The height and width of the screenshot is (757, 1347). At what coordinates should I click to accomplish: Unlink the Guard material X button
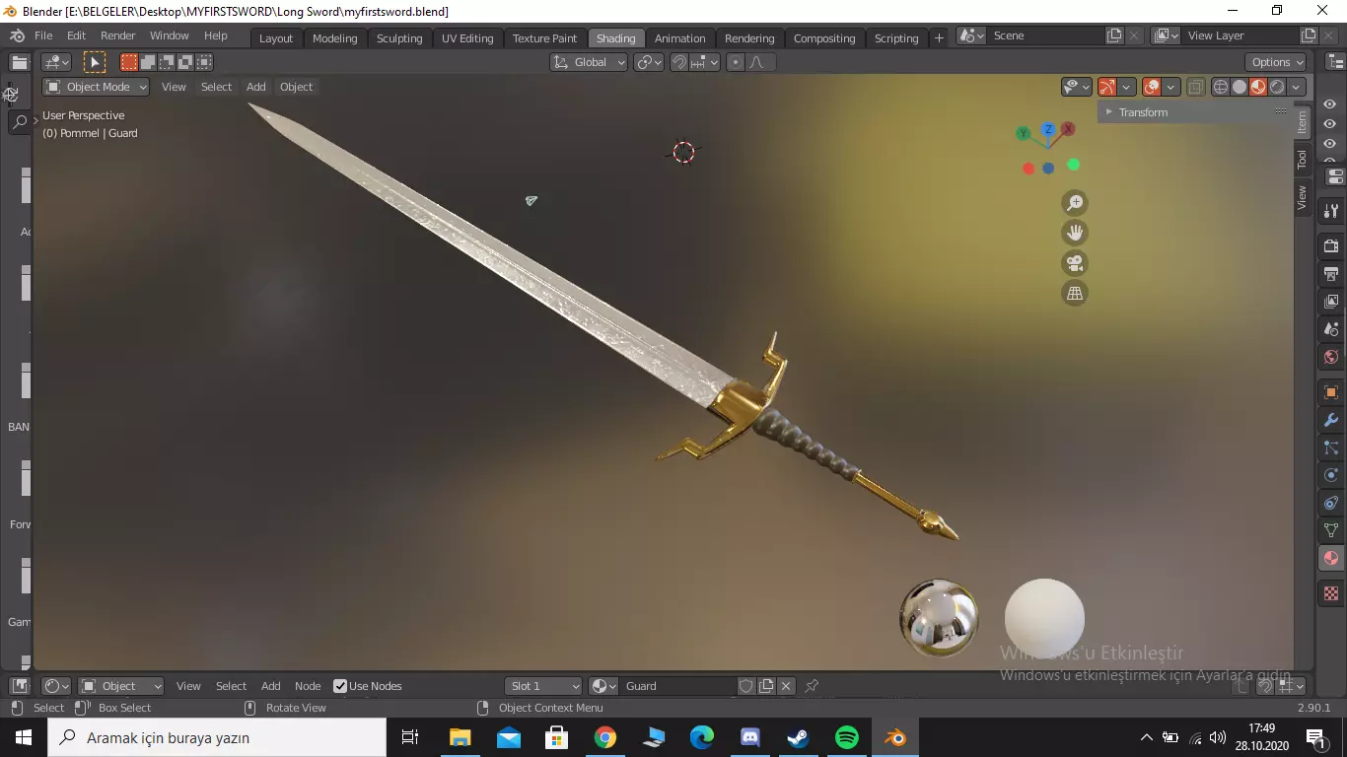pos(786,686)
